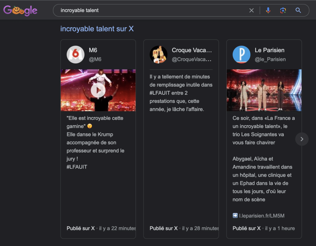Open the @M6 handle

pos(95,59)
